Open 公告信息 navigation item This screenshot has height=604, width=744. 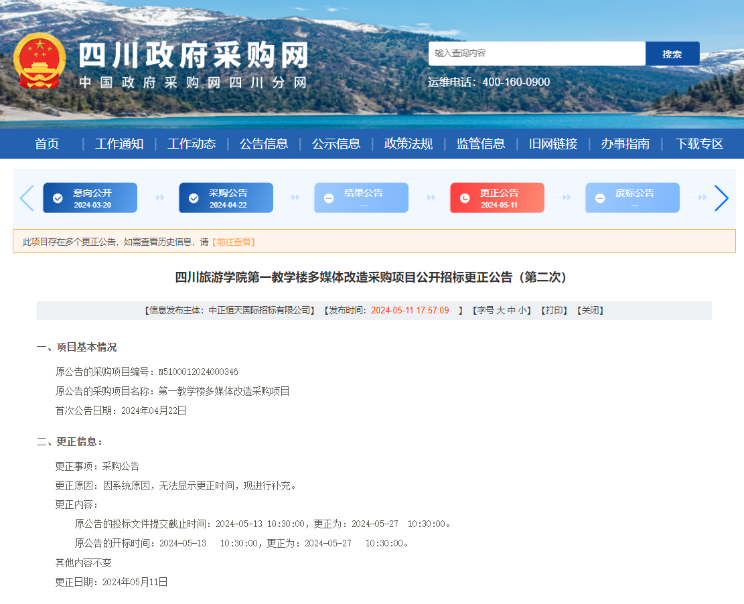pos(264,144)
